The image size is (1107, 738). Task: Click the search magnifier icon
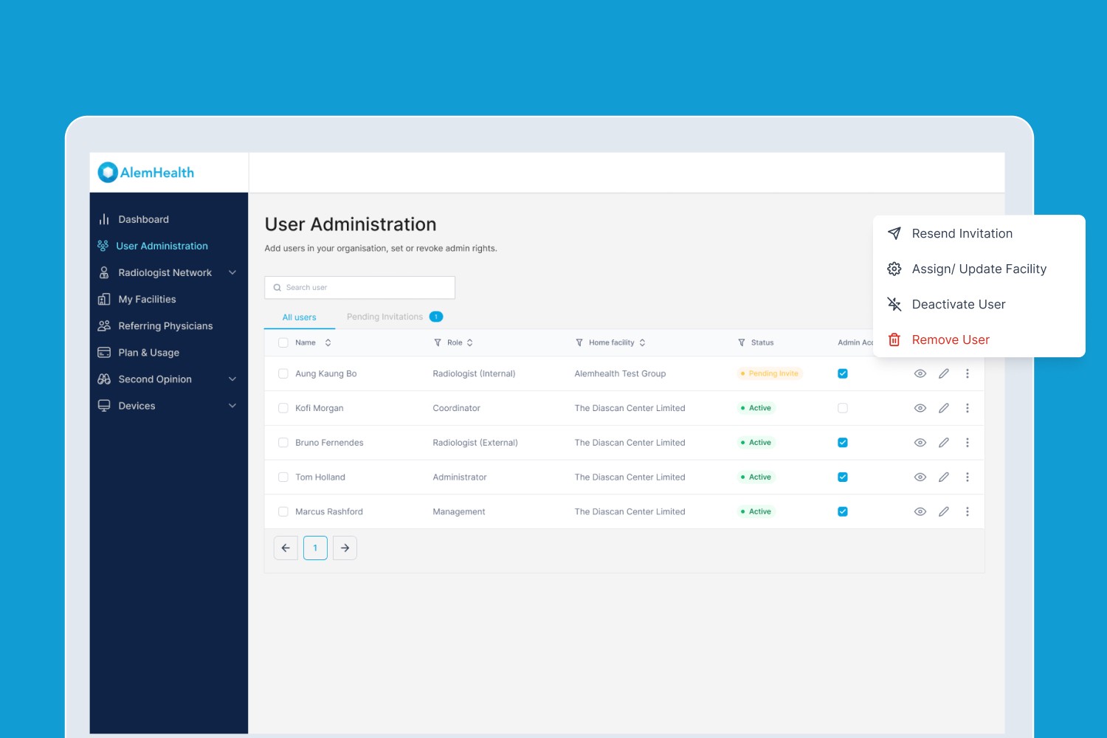click(277, 288)
